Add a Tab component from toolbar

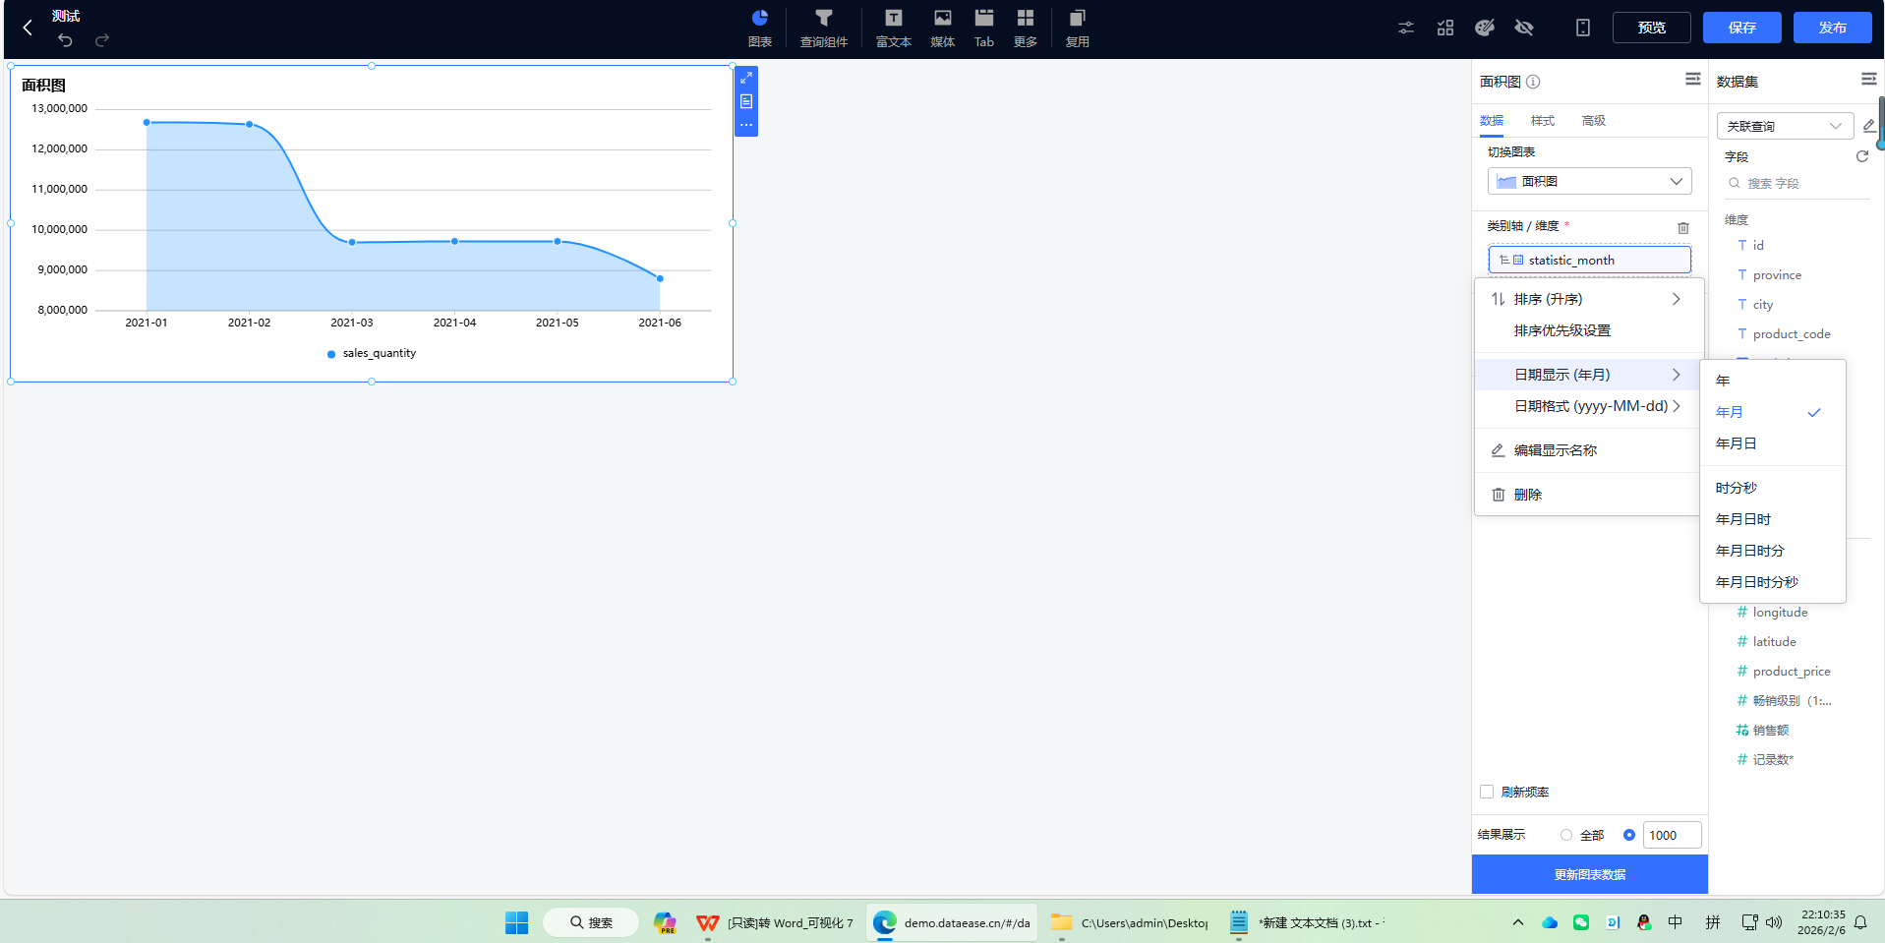[x=984, y=28]
